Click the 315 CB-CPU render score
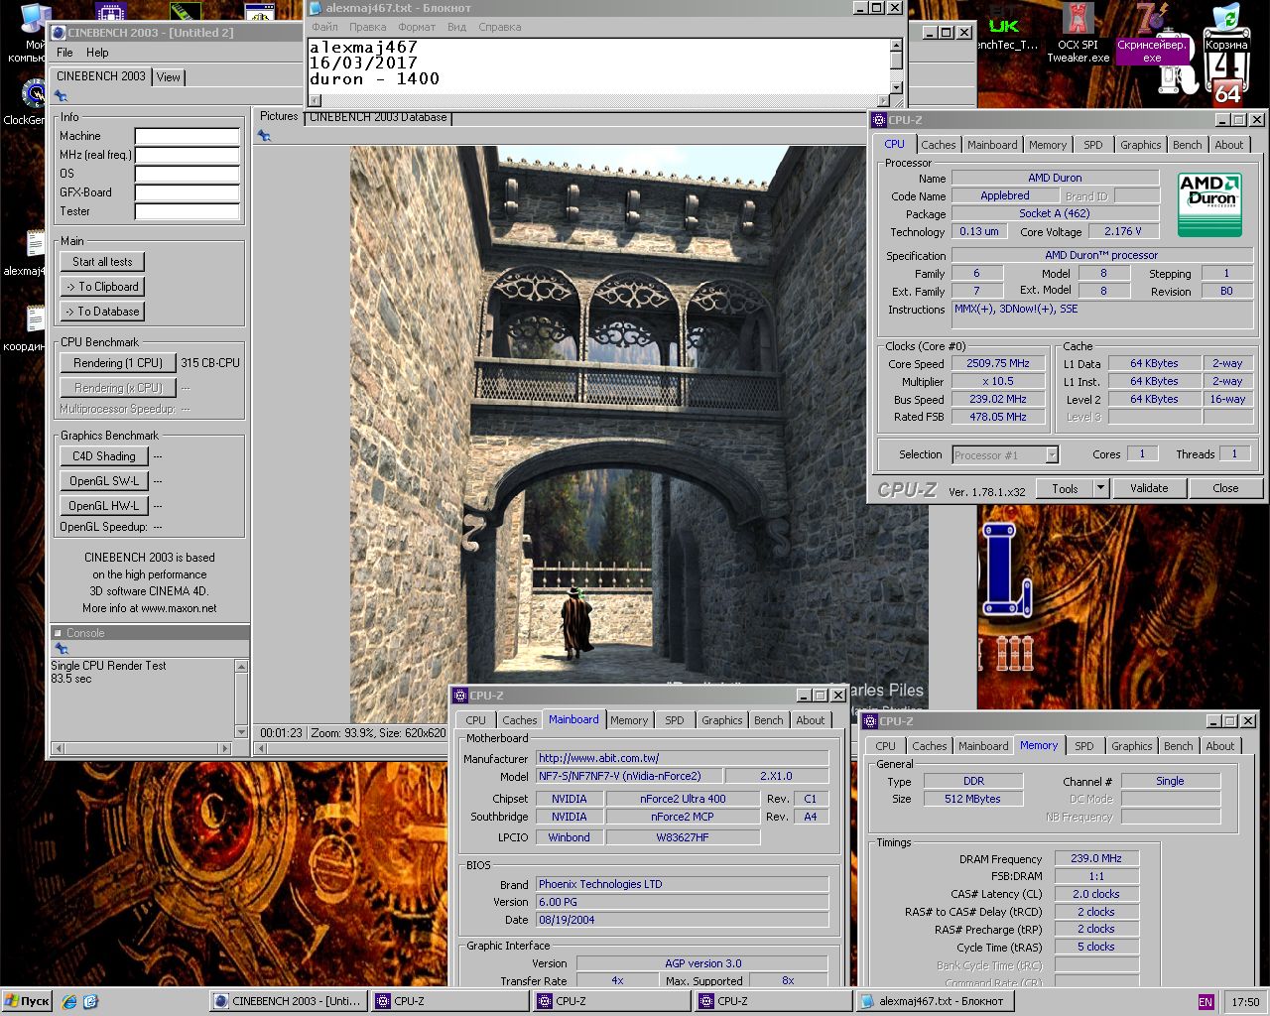1270x1016 pixels. tap(210, 363)
